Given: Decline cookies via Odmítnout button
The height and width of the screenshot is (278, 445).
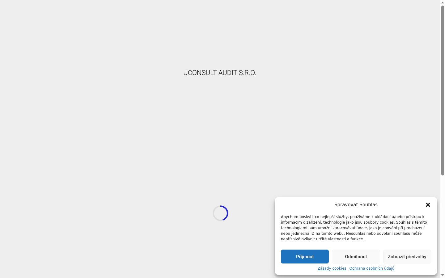Looking at the screenshot, I should tap(356, 257).
